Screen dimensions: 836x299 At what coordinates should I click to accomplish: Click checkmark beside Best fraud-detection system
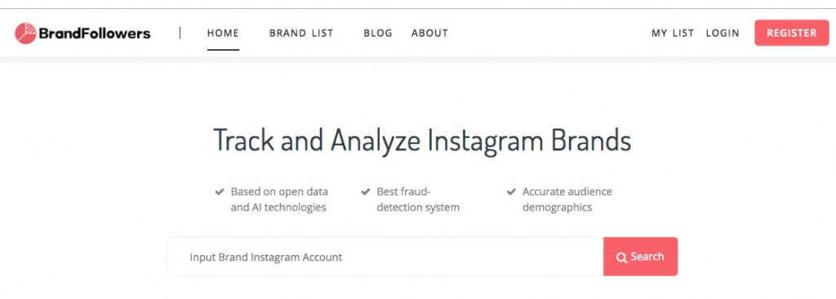(365, 192)
